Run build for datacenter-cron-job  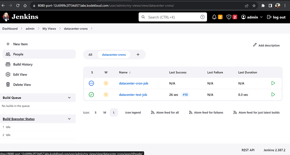(x=273, y=83)
